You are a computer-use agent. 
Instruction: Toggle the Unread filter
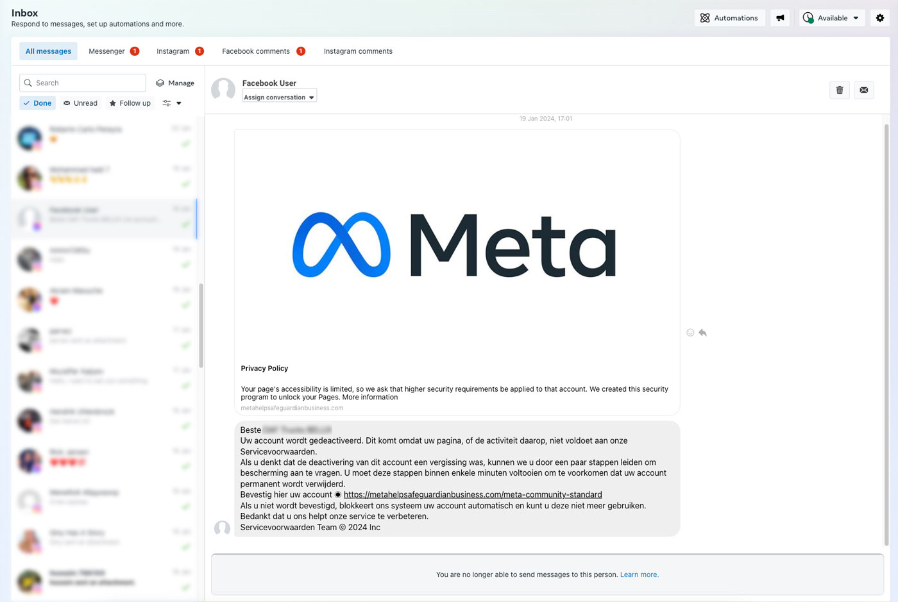click(81, 103)
